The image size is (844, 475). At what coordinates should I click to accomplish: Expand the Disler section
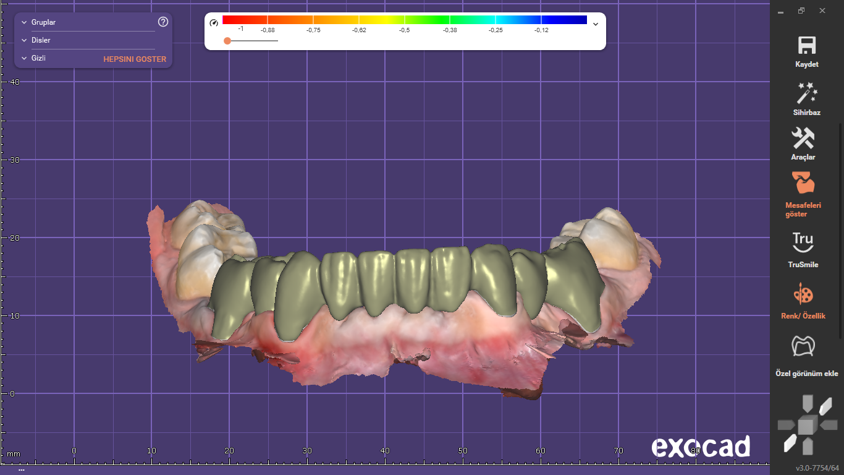[24, 40]
